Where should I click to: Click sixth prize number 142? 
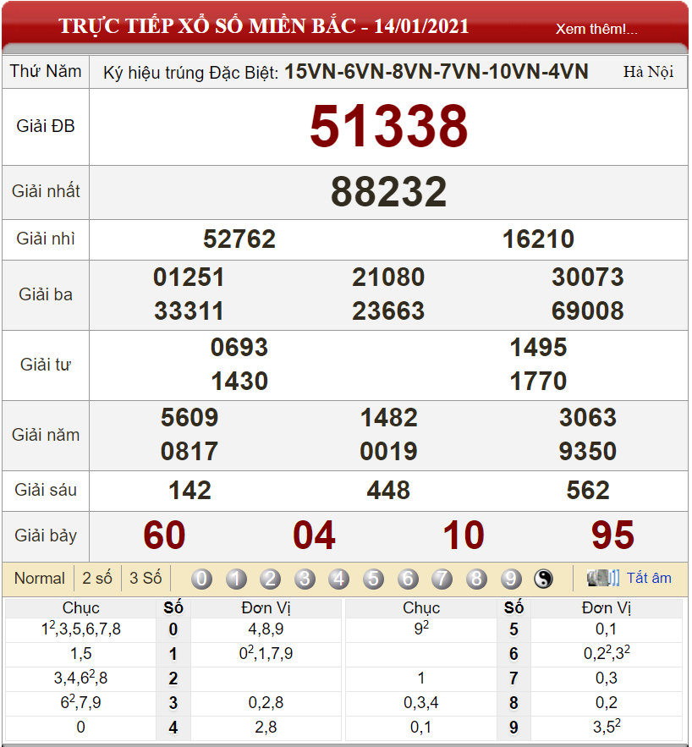[189, 491]
